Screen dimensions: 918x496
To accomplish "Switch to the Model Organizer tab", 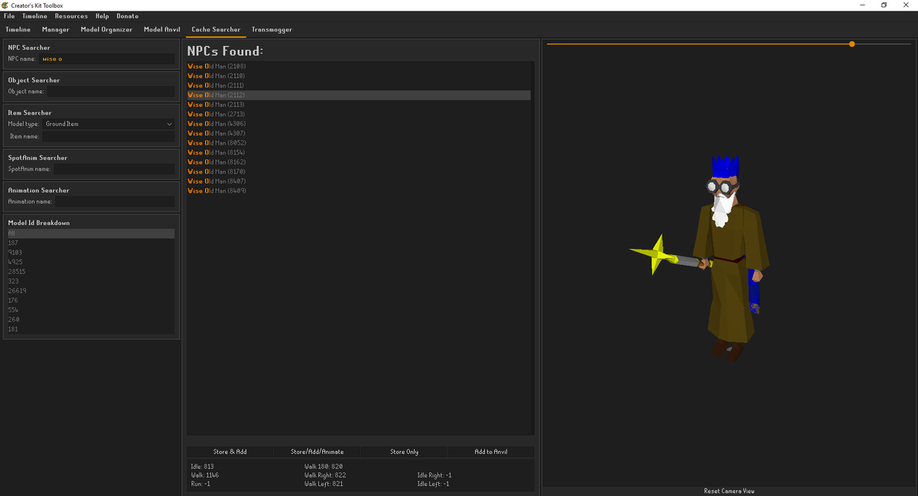I will click(x=106, y=30).
